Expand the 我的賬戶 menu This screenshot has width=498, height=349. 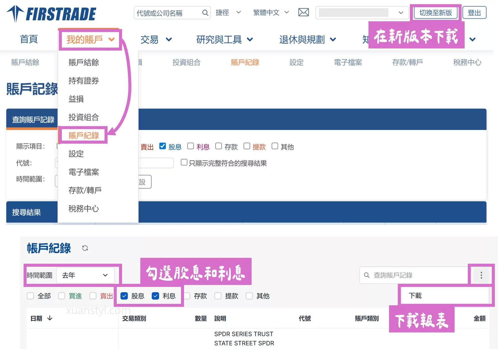[x=91, y=39]
